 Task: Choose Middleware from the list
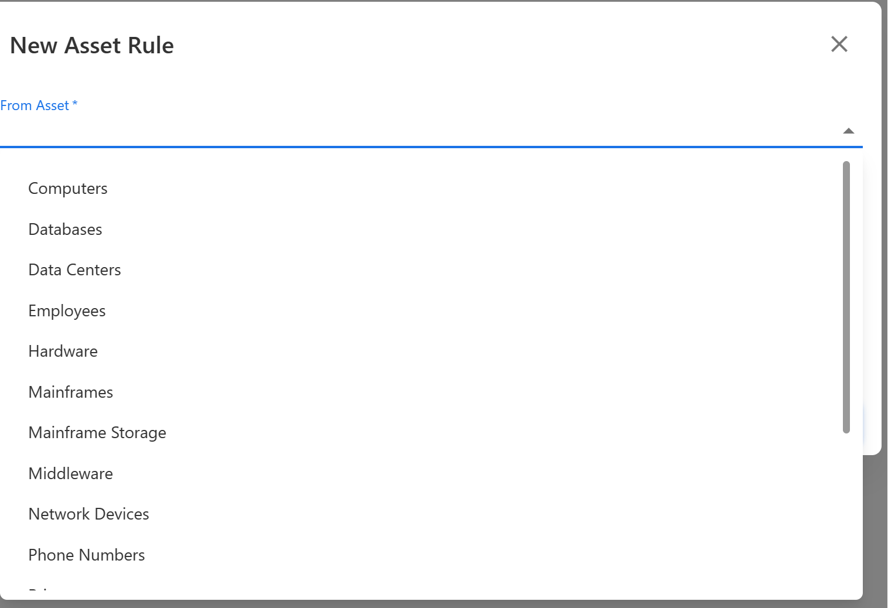tap(70, 474)
